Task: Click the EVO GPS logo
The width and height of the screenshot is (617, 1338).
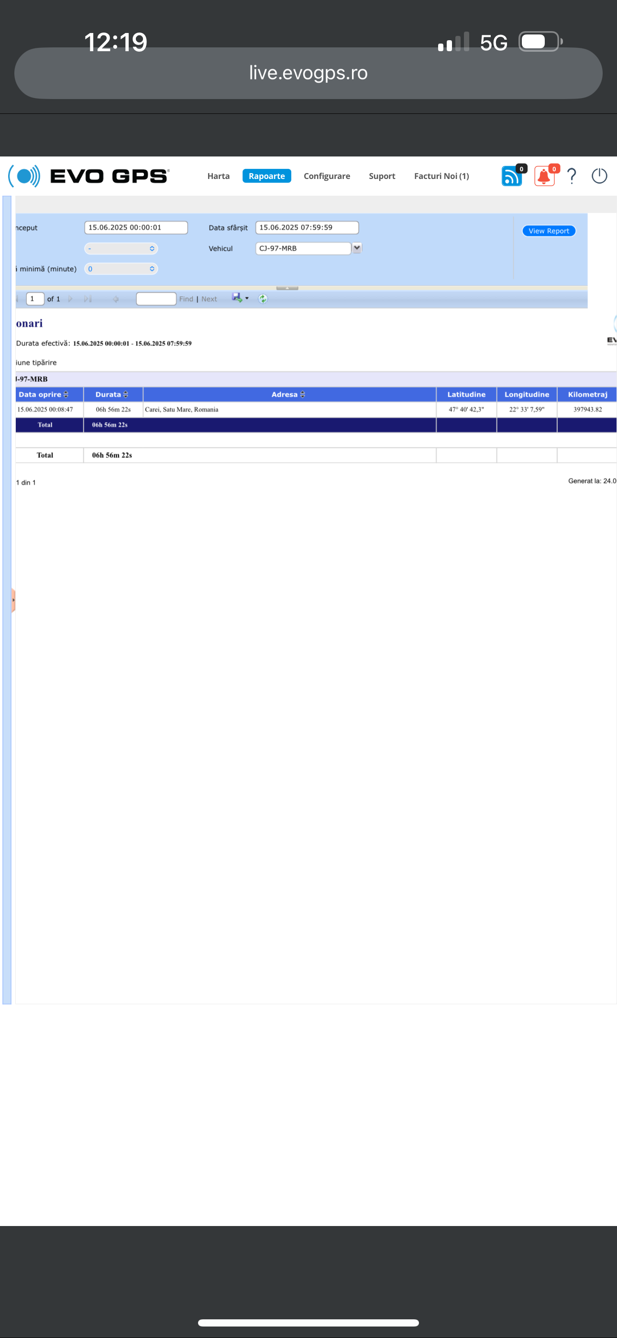Action: 88,176
